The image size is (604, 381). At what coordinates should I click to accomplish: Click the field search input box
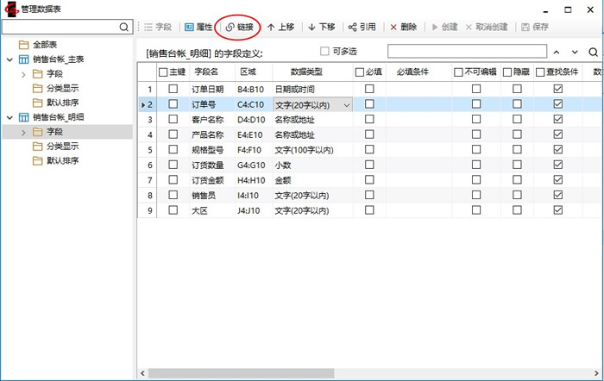[465, 52]
